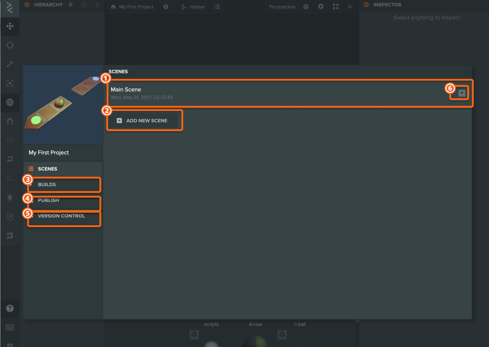Click the Undo arrow icon
The width and height of the screenshot is (489, 347).
pyautogui.click(x=10, y=159)
